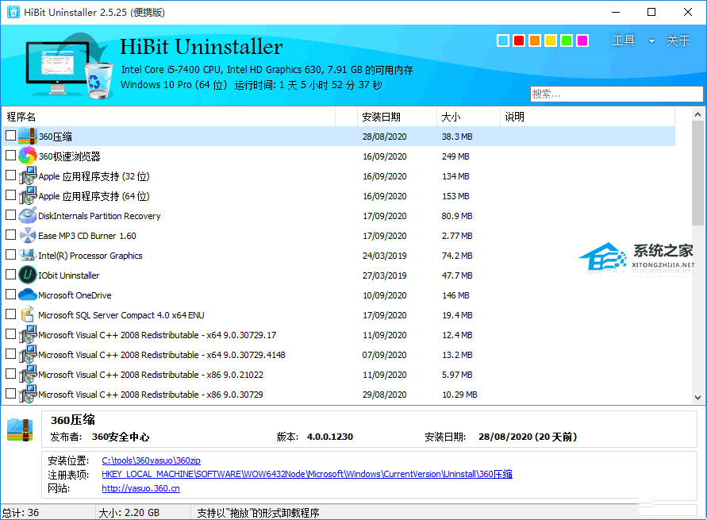The height and width of the screenshot is (520, 707).
Task: Select the Ease MP3 CD Burner 1.60 name
Action: click(87, 236)
